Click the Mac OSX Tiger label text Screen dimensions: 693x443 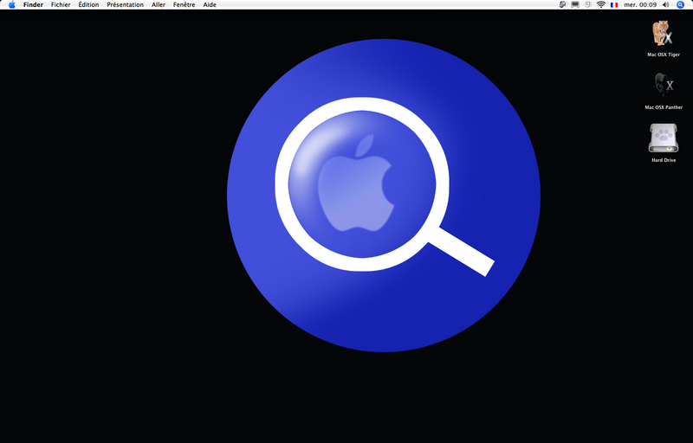[x=664, y=55]
